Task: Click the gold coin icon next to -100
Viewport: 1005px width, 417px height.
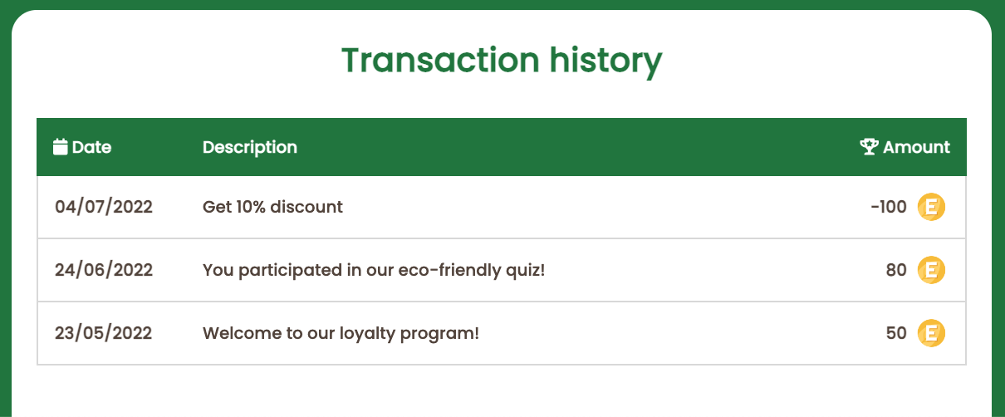Action: point(931,207)
